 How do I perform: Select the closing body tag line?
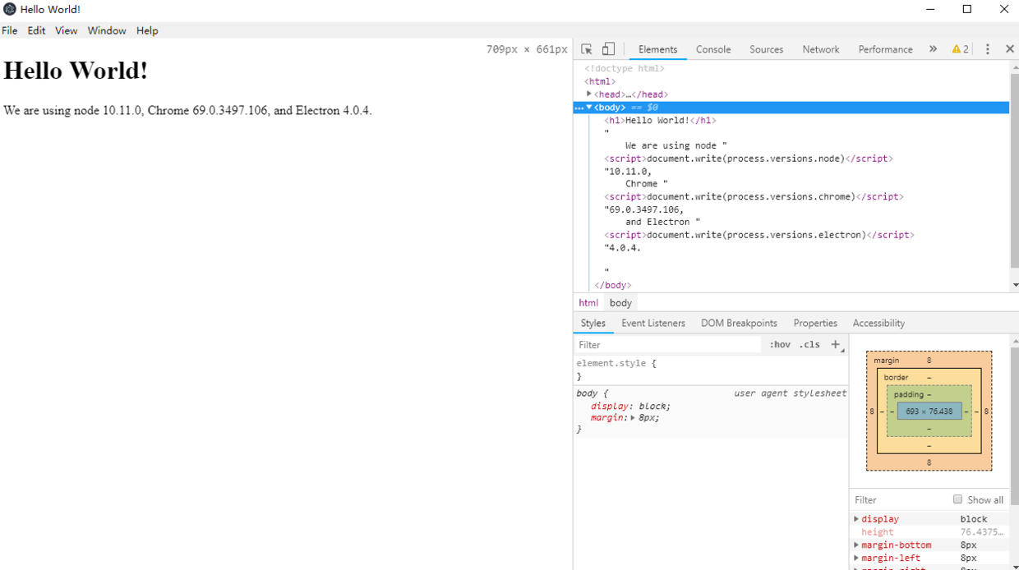(613, 286)
